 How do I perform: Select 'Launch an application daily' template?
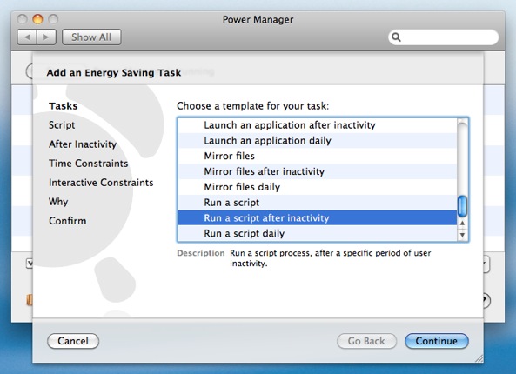[318, 140]
